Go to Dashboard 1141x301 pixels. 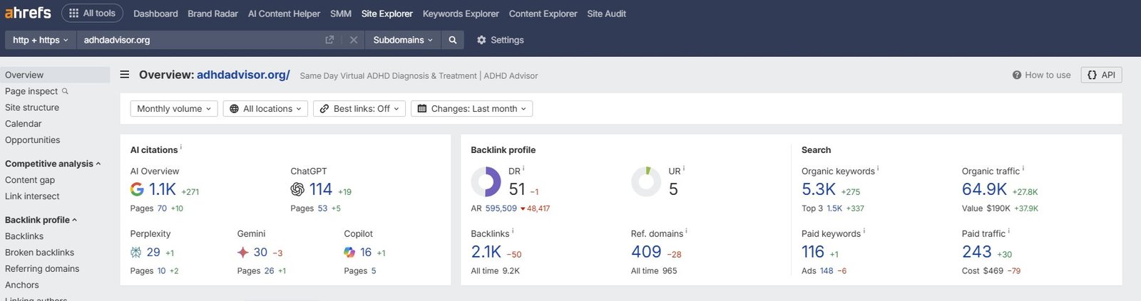point(155,14)
